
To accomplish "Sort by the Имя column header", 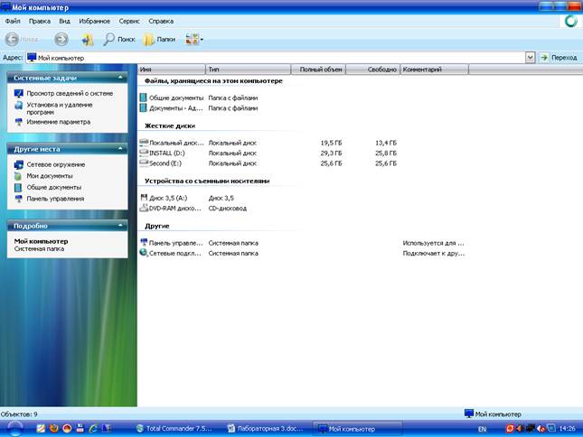I will point(172,70).
